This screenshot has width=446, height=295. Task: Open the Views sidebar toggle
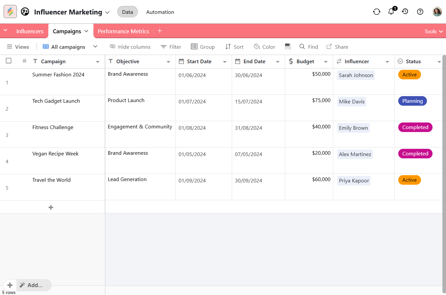pyautogui.click(x=18, y=47)
